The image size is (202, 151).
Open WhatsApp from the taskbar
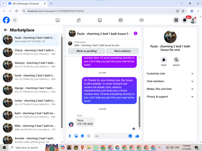coord(96,147)
